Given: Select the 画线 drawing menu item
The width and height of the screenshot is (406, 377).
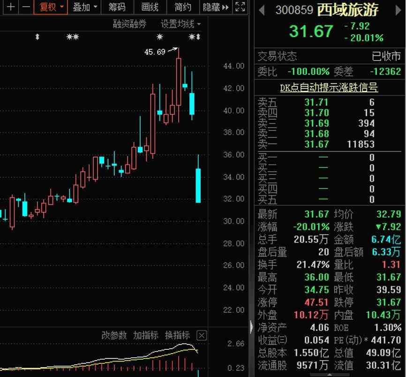Looking at the screenshot, I should pyautogui.click(x=150, y=7).
